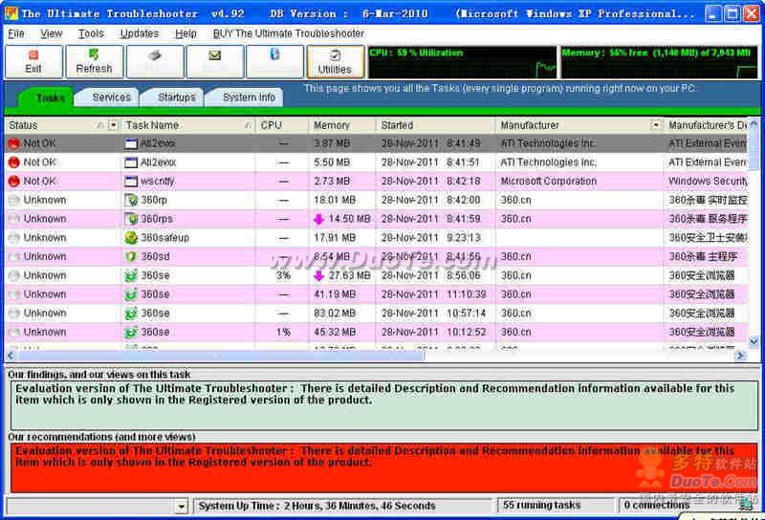
Task: Click the printer toolbar icon
Action: 155,62
